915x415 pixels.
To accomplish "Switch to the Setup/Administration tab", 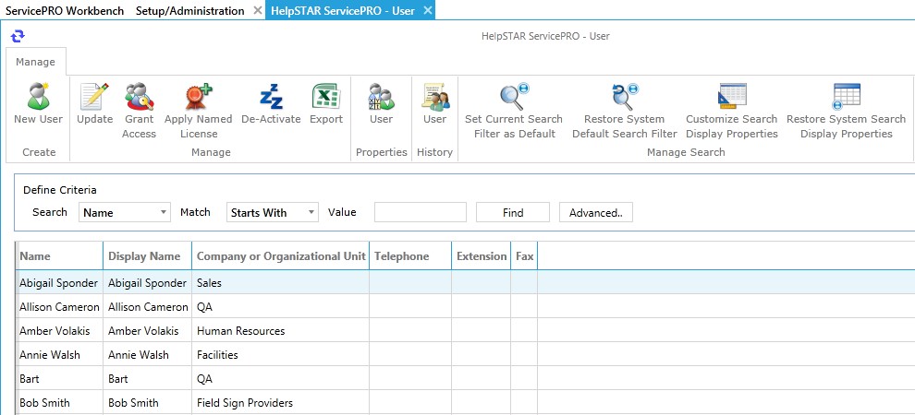I will pos(189,10).
